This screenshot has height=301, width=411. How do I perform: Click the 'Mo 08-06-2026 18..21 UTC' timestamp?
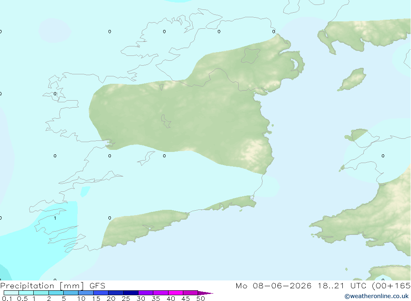click(302, 286)
